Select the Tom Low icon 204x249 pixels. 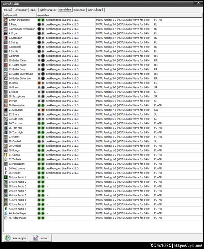tap(5, 123)
